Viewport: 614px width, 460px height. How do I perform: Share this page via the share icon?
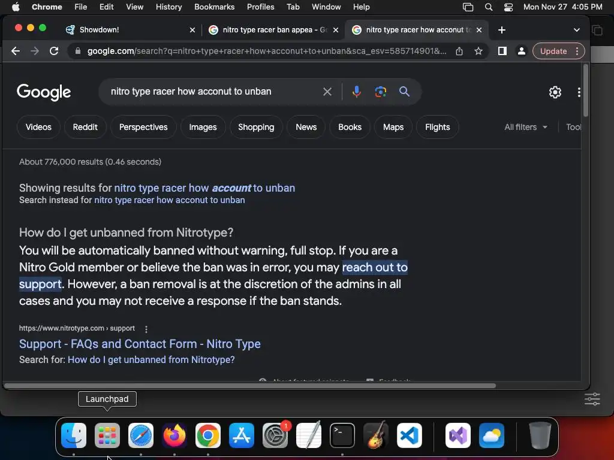tap(459, 51)
